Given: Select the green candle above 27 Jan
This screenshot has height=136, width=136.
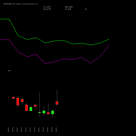Looking at the screenshot, I should 31,109.
